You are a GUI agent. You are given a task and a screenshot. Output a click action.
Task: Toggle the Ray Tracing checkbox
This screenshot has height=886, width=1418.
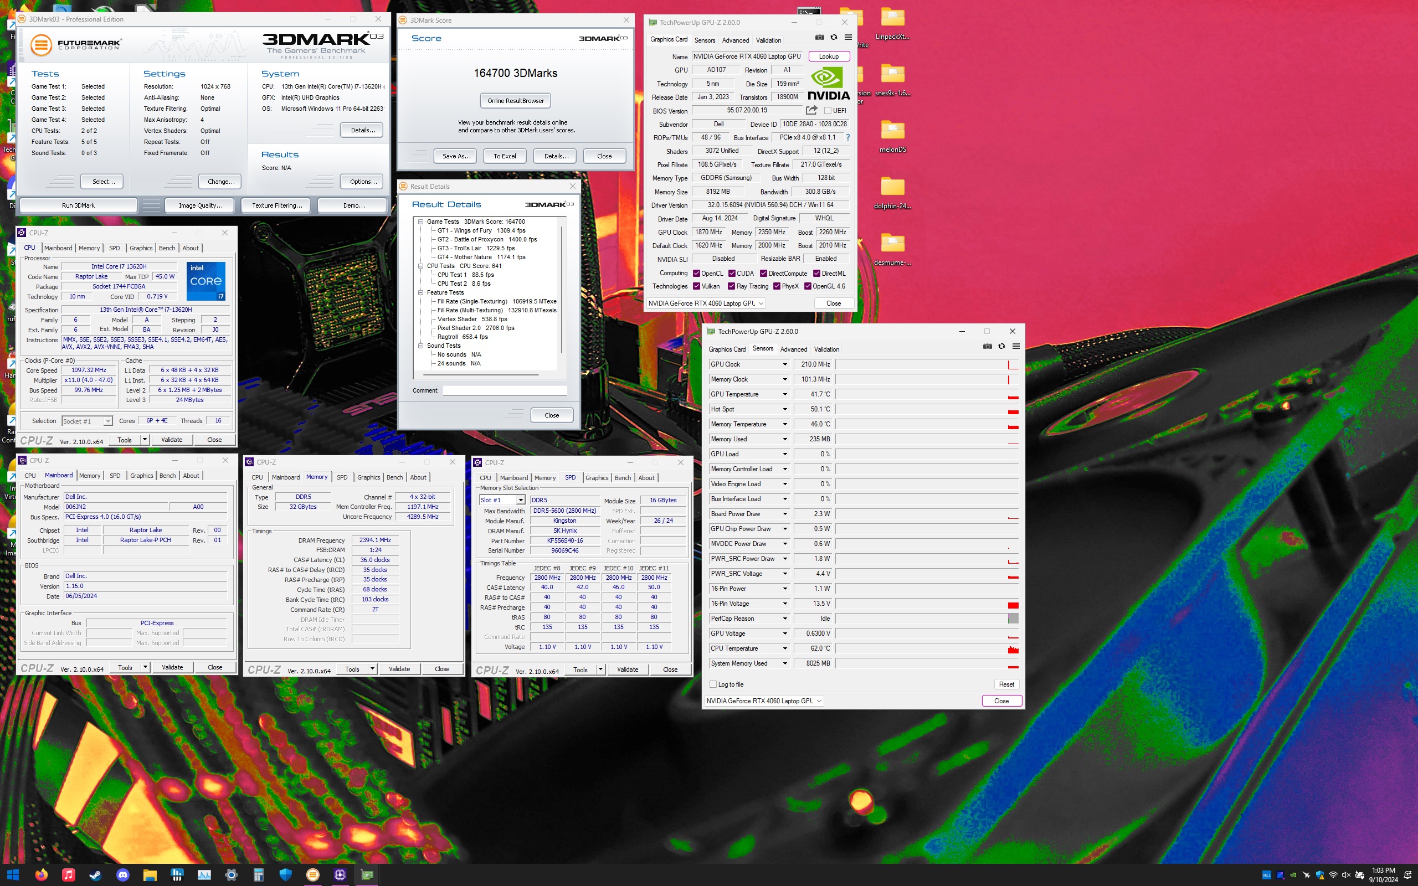coord(731,286)
